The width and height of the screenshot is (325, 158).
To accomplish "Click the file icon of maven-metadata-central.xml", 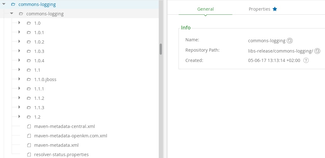I will pos(29,126).
